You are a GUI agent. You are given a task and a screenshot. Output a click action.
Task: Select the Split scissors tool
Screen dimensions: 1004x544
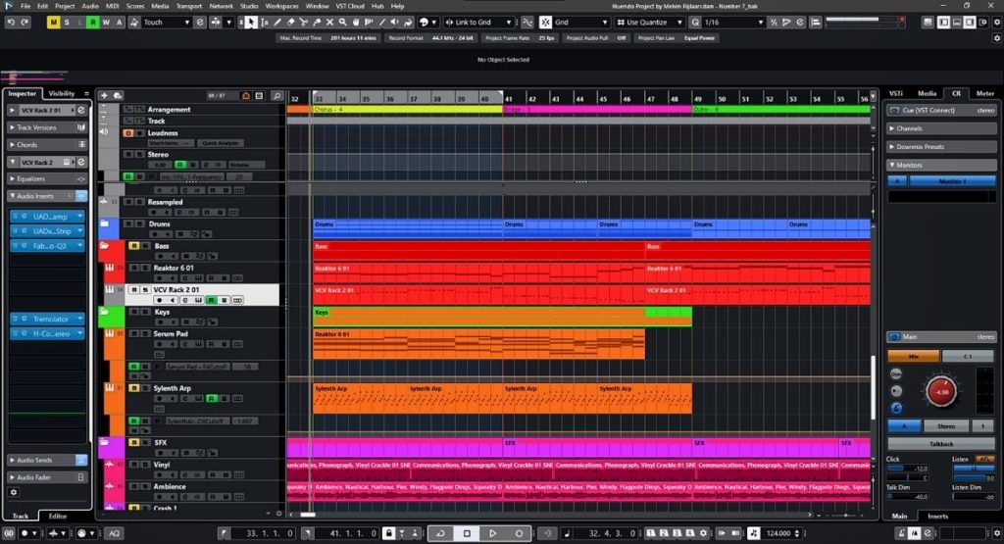(304, 23)
